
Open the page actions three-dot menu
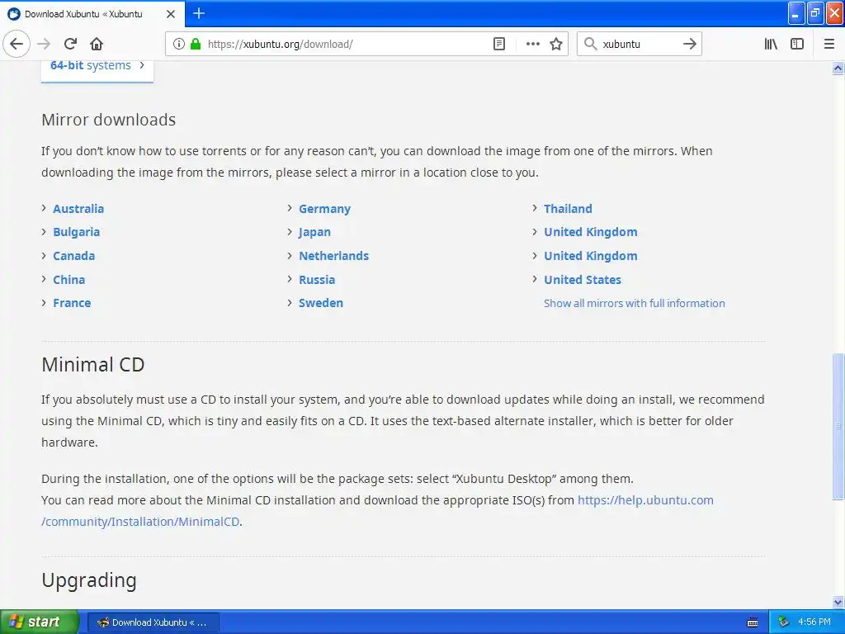(x=532, y=44)
